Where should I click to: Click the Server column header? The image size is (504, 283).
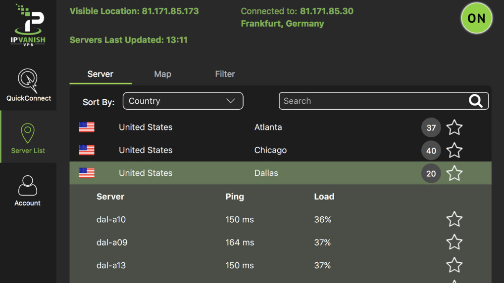pos(110,197)
